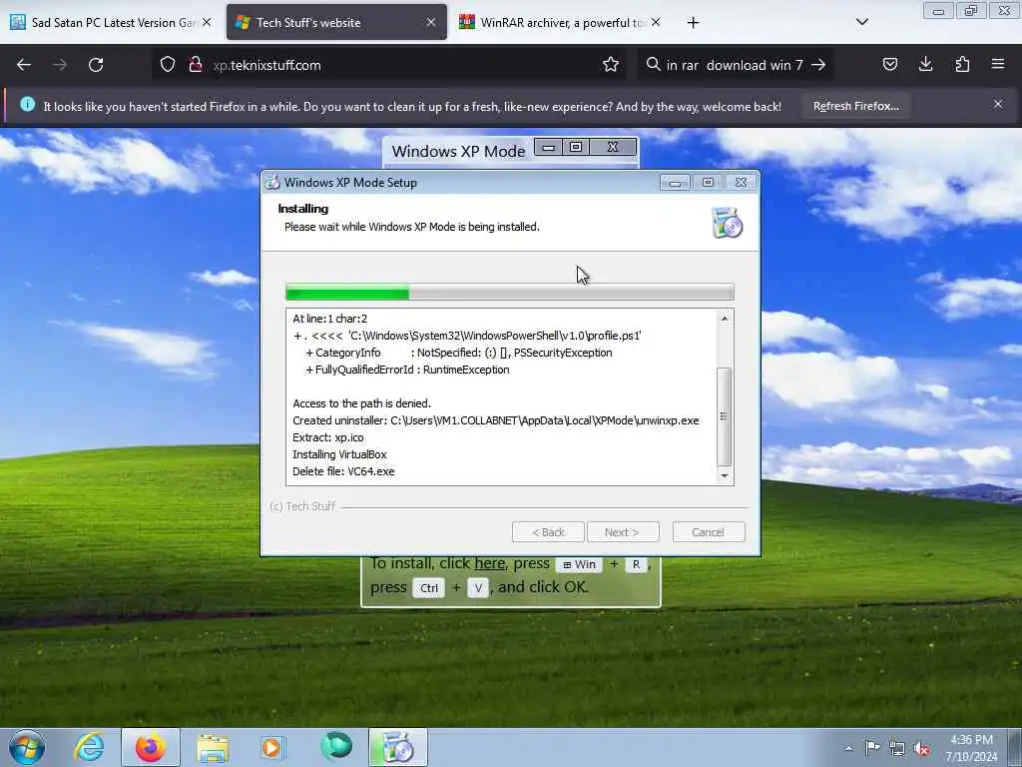Open the clock showing 4:36 PM
This screenshot has height=767, width=1022.
(971, 748)
